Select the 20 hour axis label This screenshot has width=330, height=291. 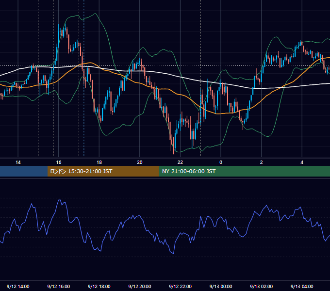click(x=140, y=162)
